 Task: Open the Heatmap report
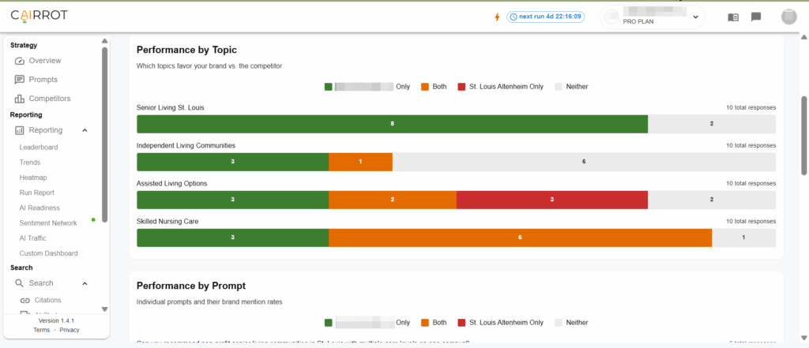[x=33, y=178]
